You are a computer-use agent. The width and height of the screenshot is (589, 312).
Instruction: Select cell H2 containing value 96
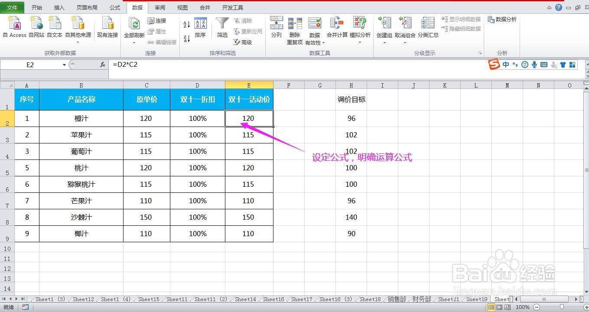pos(351,118)
